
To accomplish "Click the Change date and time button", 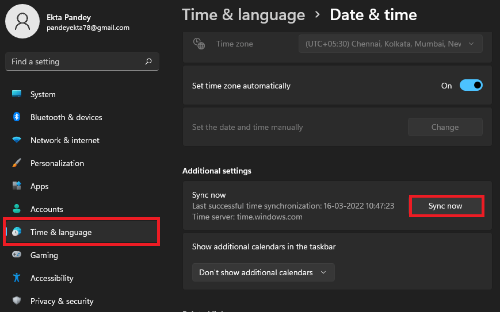I will coord(445,127).
